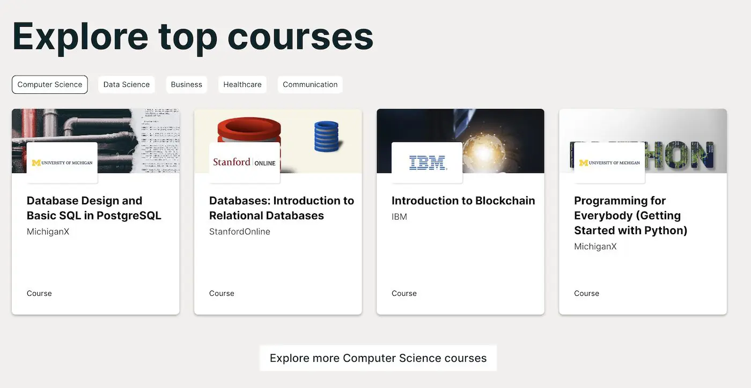Image resolution: width=751 pixels, height=388 pixels.
Task: Open Database Design and Basic SQL course title
Action: click(x=94, y=208)
